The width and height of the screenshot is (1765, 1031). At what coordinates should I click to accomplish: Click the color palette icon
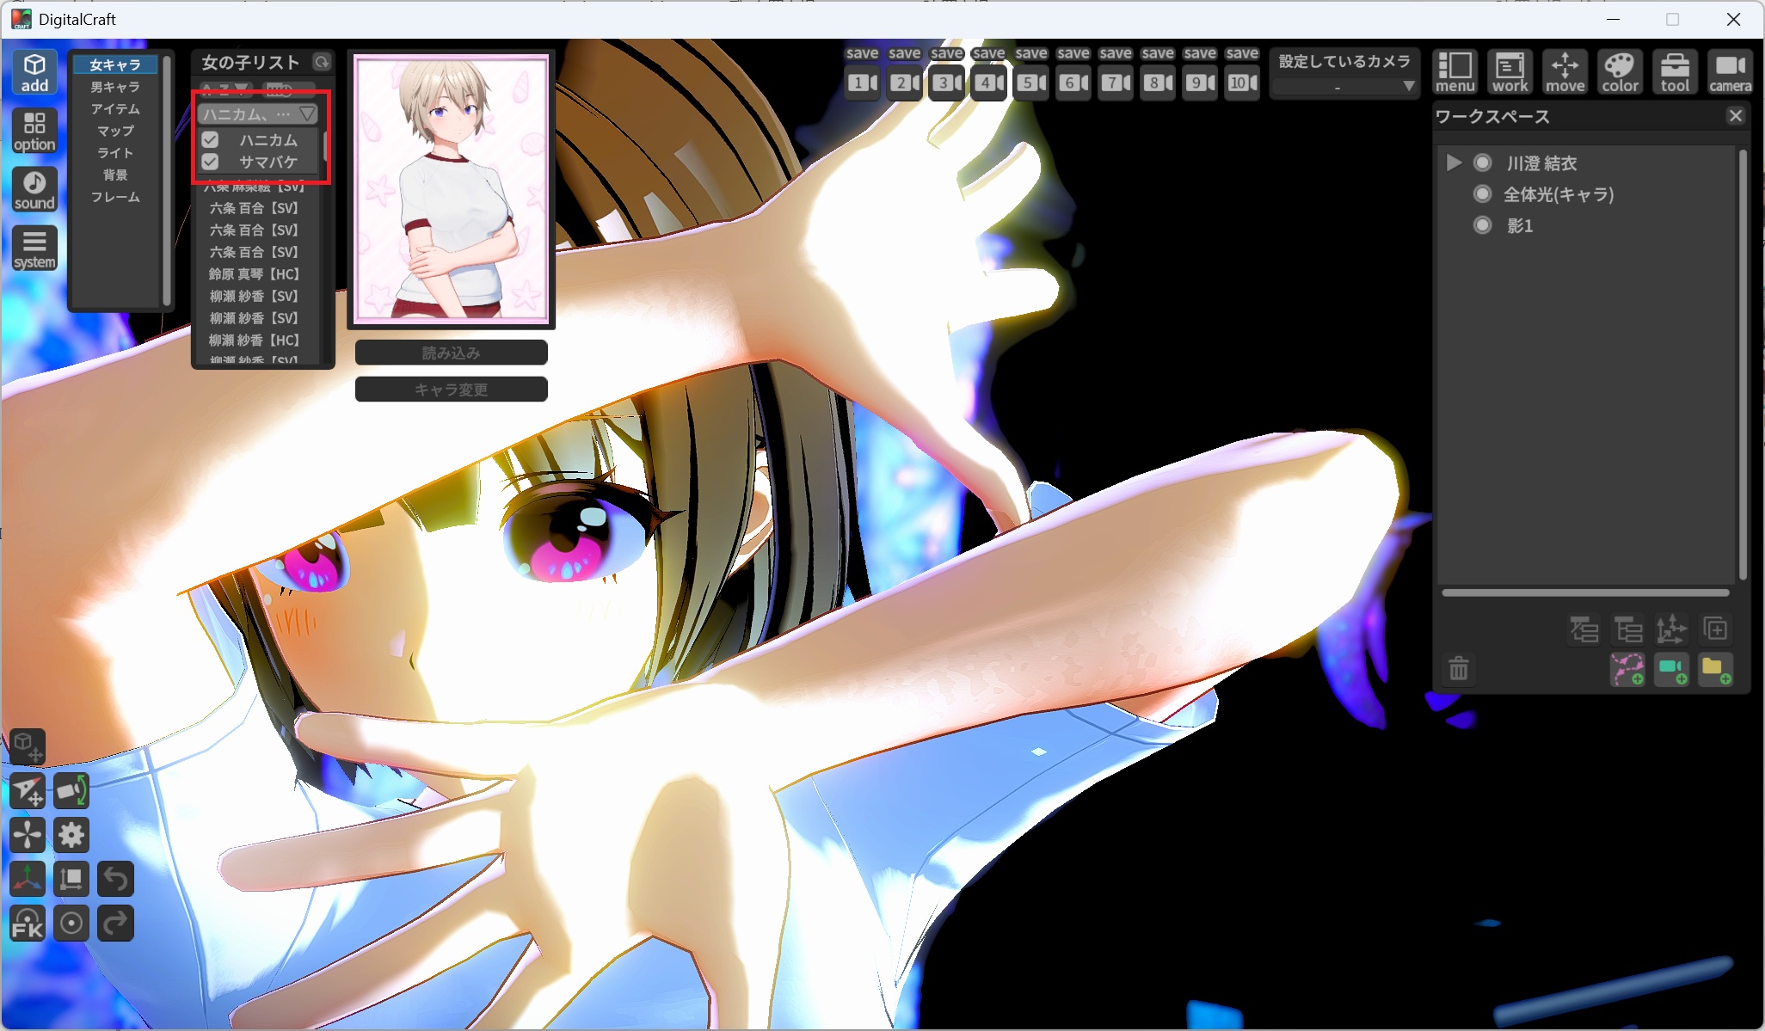[1620, 71]
